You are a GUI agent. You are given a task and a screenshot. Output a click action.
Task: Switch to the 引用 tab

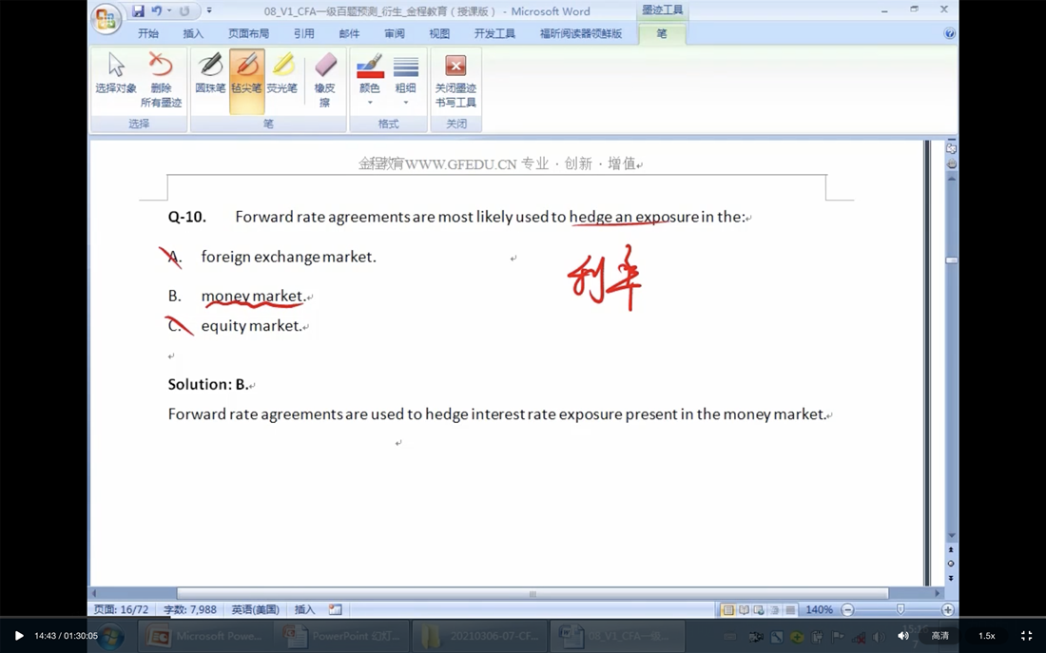[x=303, y=33]
